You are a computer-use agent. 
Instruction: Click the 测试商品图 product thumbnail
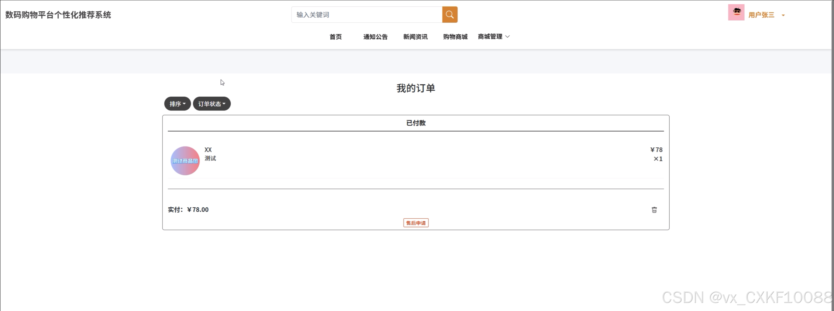(x=185, y=161)
